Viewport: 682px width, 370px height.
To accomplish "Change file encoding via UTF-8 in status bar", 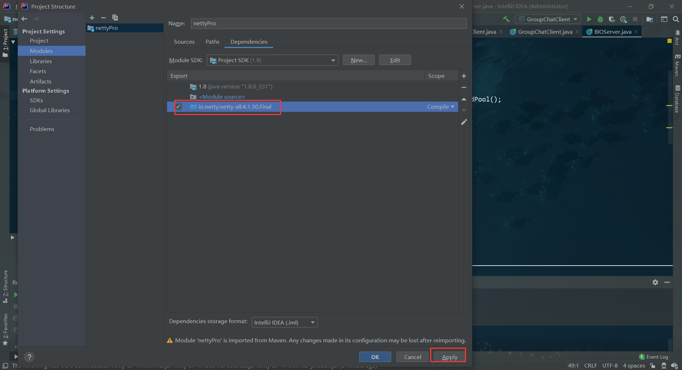I will coord(610,366).
